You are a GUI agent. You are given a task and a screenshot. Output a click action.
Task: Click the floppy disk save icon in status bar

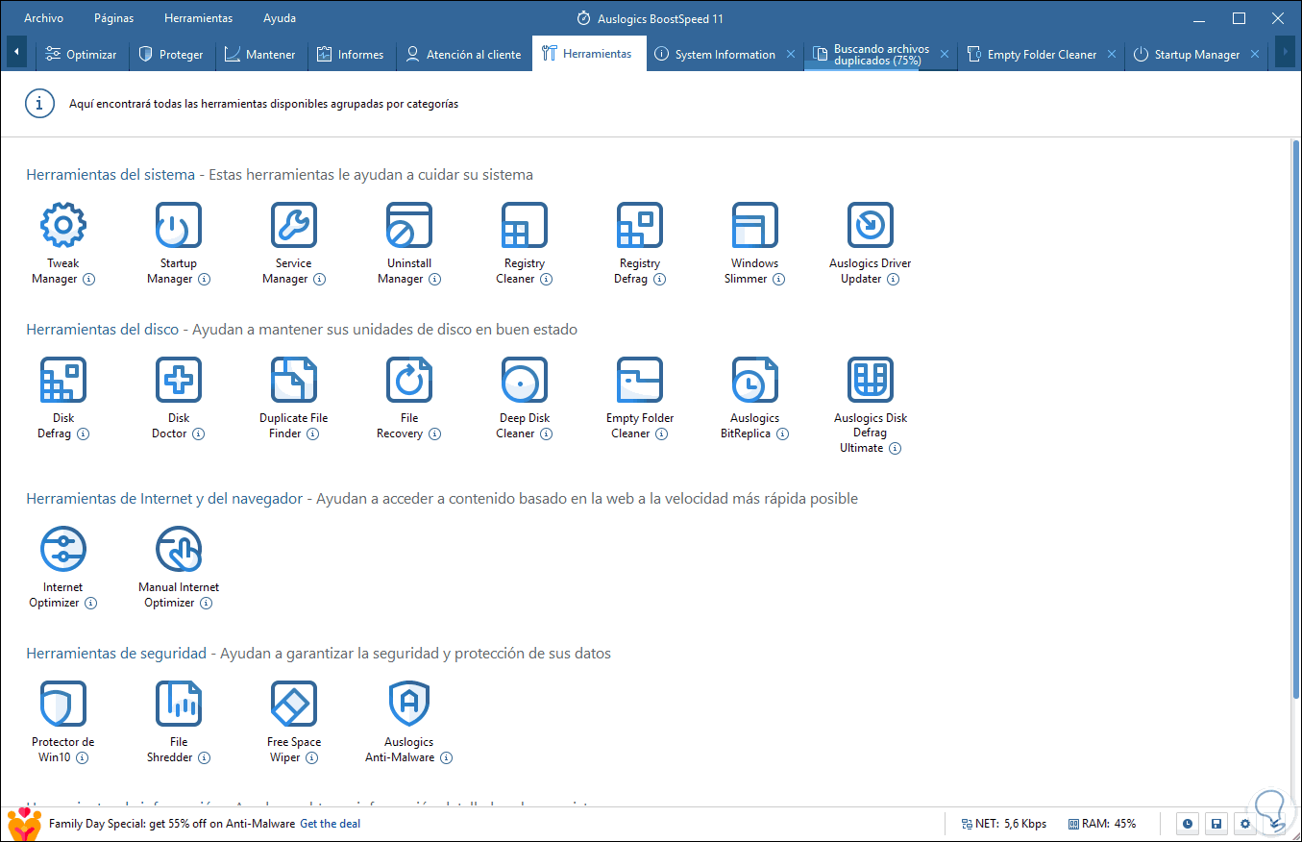click(x=1216, y=824)
